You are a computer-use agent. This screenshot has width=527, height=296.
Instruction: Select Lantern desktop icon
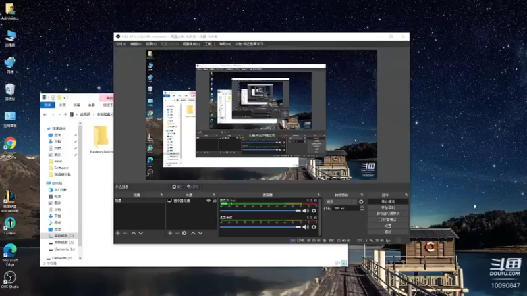point(10,226)
